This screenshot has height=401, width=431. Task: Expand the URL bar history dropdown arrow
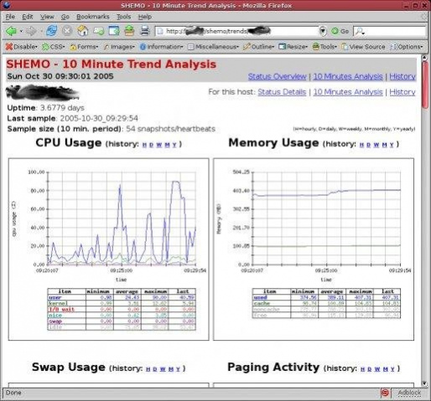coord(323,31)
